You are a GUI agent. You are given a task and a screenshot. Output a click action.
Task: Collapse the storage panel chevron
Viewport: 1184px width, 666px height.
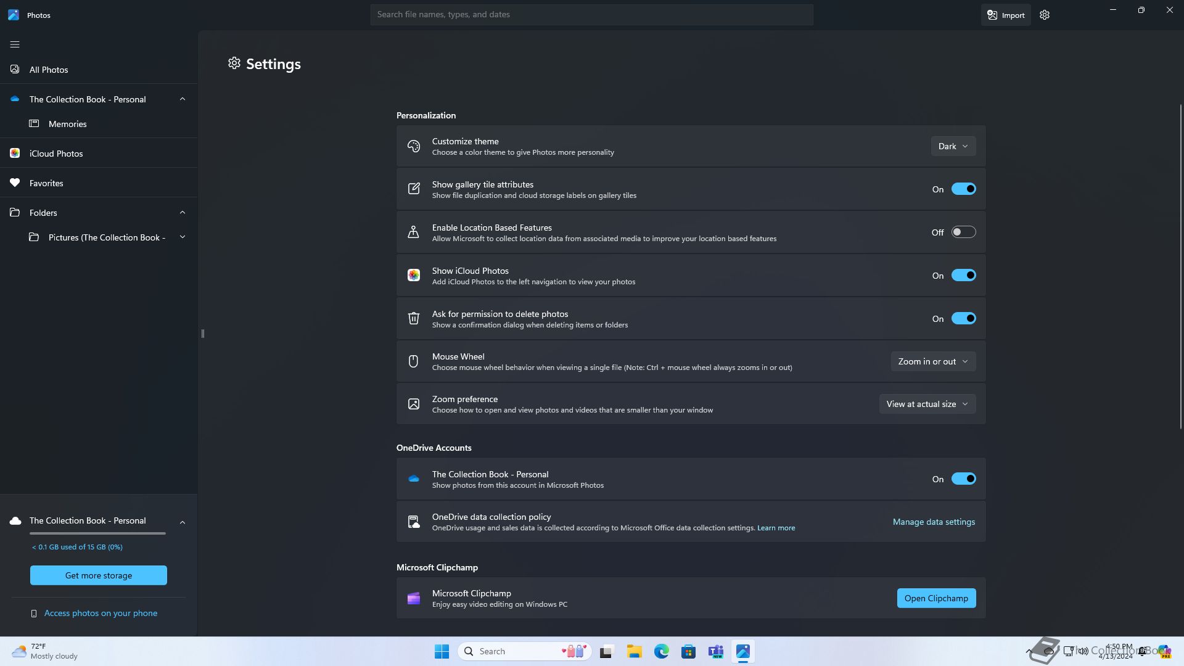[x=183, y=522]
